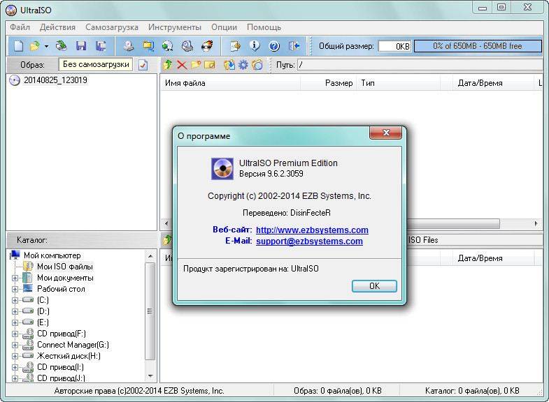Image resolution: width=549 pixels, height=402 pixels.
Task: Click the catalog tree scroll-down arrow
Action: 150,376
